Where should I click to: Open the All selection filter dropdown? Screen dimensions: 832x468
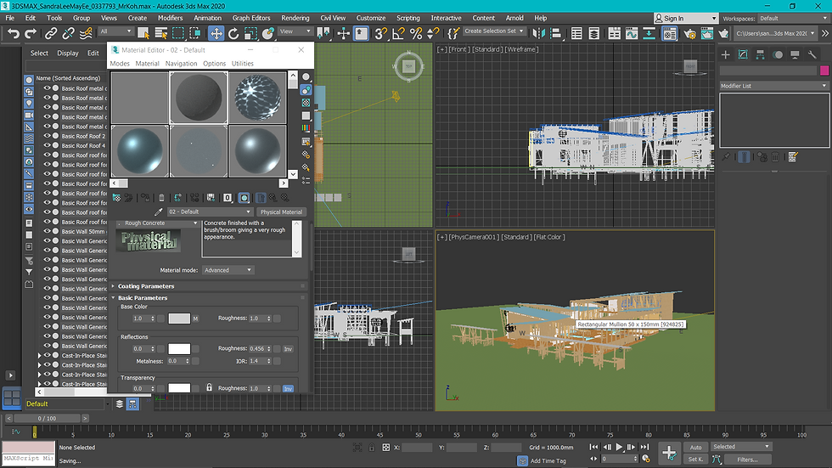point(115,31)
